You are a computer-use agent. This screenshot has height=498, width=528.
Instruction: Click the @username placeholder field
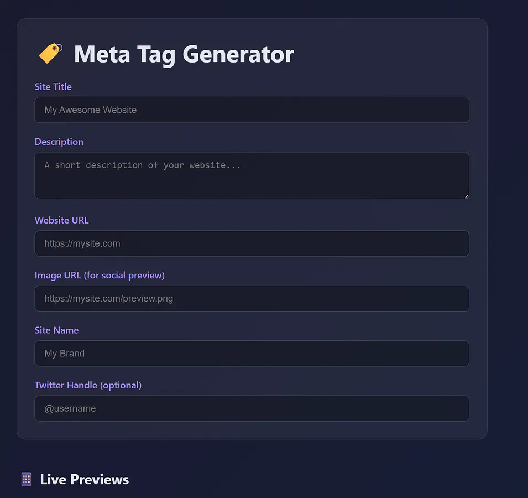252,408
